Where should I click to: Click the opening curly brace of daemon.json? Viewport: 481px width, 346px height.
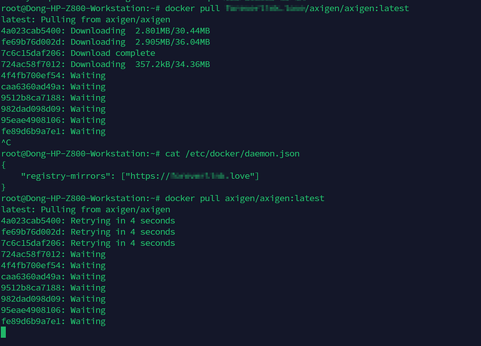click(4, 165)
